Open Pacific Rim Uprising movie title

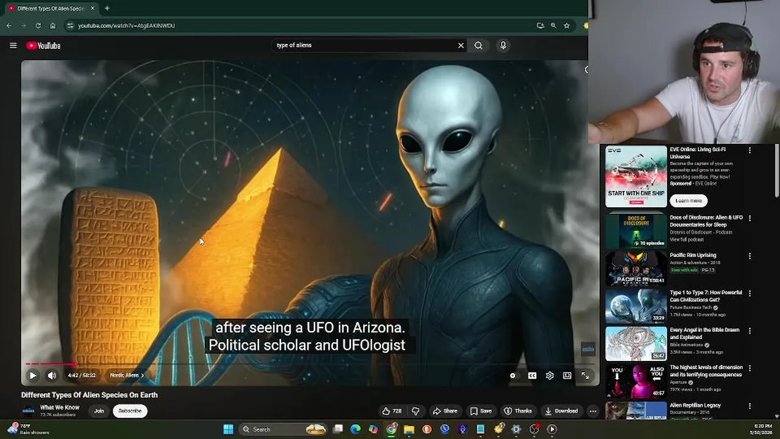coord(693,255)
